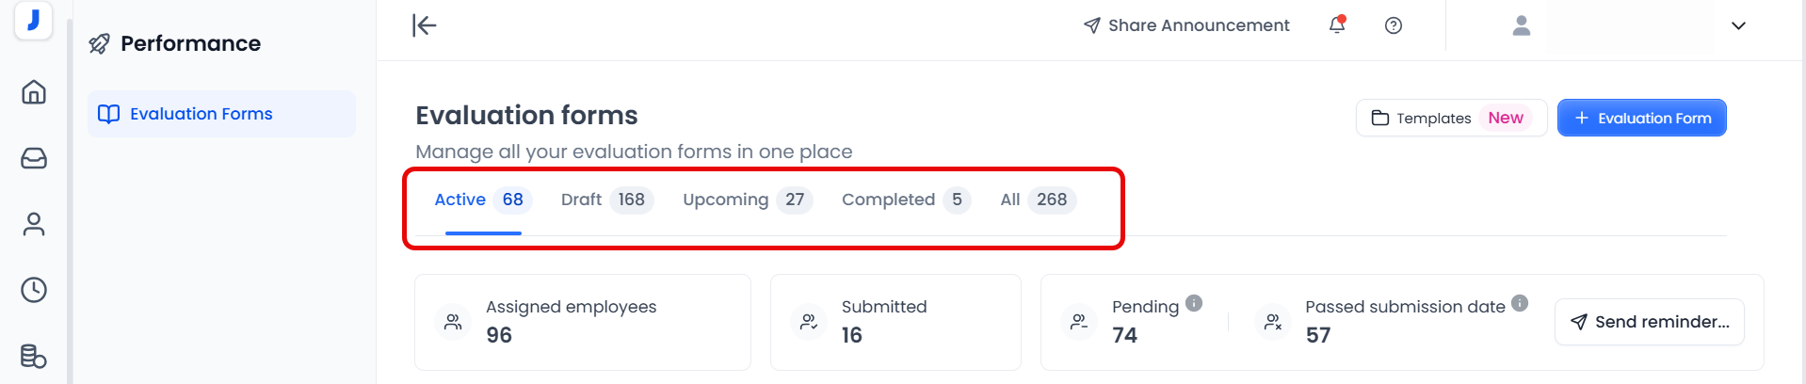Click the help question mark icon

(1394, 25)
